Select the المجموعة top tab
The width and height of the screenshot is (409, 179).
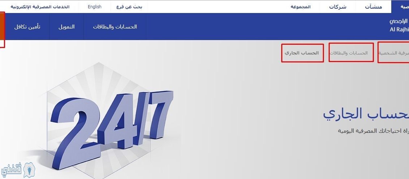pyautogui.click(x=300, y=7)
